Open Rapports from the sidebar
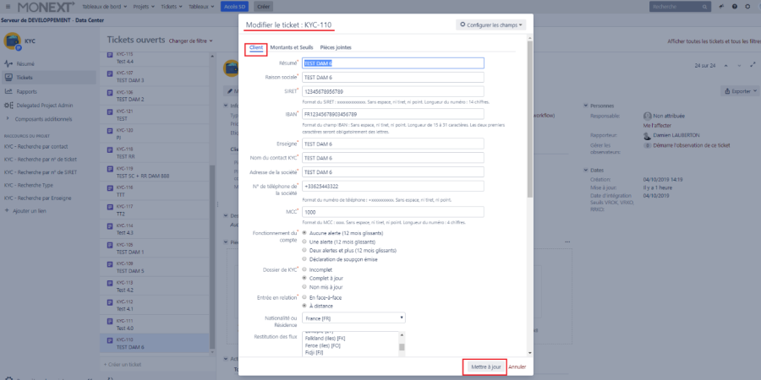This screenshot has height=380, width=761. coord(25,91)
